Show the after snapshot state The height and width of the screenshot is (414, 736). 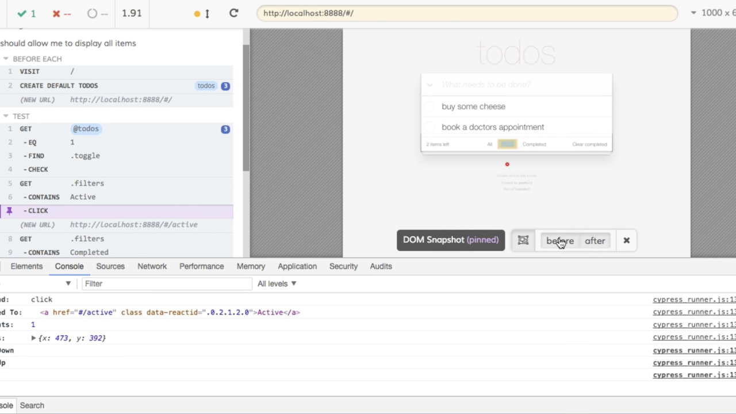point(595,241)
